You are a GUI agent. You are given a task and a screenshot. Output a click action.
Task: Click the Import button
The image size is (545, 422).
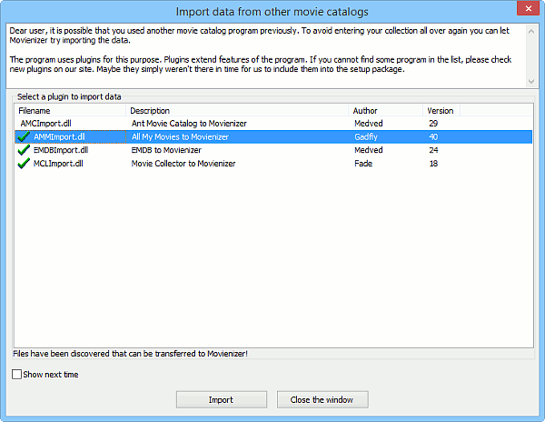222,400
